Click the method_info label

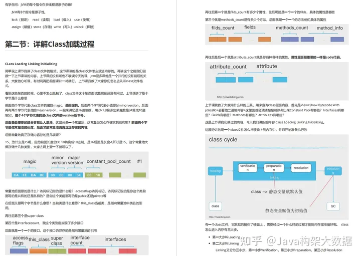tap(330, 28)
